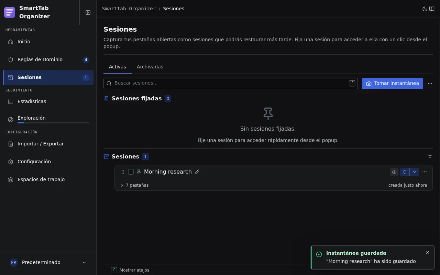The width and height of the screenshot is (440, 275).
Task: Click the Exploración progress bar
Action: 53,123
